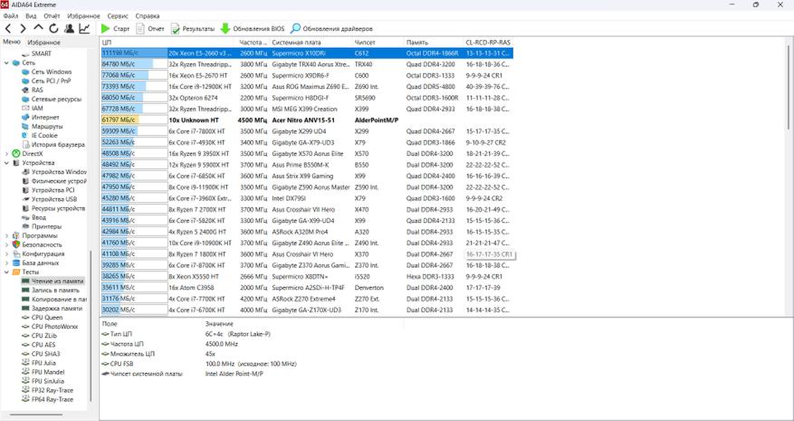This screenshot has height=421, width=794.
Task: Select RAS in the tree
Action: point(37,91)
